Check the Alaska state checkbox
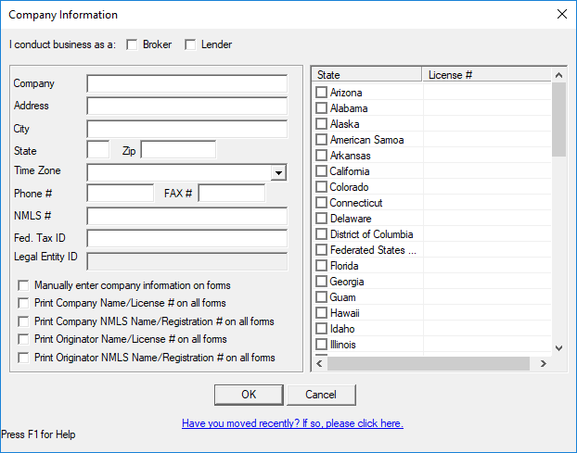Viewport: 577px width, 453px height. (321, 124)
